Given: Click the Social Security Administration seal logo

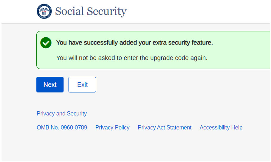Looking at the screenshot, I should coord(44,12).
